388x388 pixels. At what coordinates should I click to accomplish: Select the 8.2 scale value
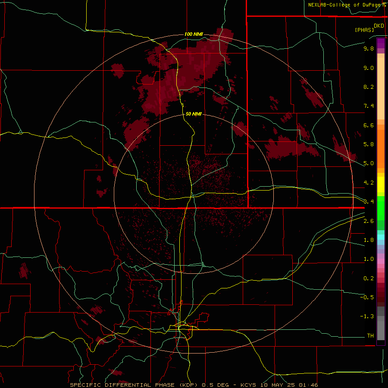(x=369, y=87)
